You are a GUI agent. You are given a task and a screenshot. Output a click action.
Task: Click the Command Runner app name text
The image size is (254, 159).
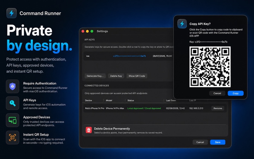(x=40, y=13)
